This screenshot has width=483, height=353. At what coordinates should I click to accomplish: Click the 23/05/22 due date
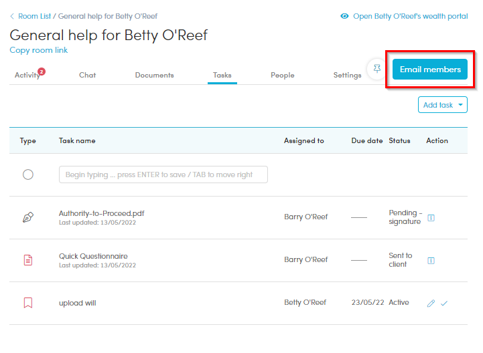click(368, 303)
